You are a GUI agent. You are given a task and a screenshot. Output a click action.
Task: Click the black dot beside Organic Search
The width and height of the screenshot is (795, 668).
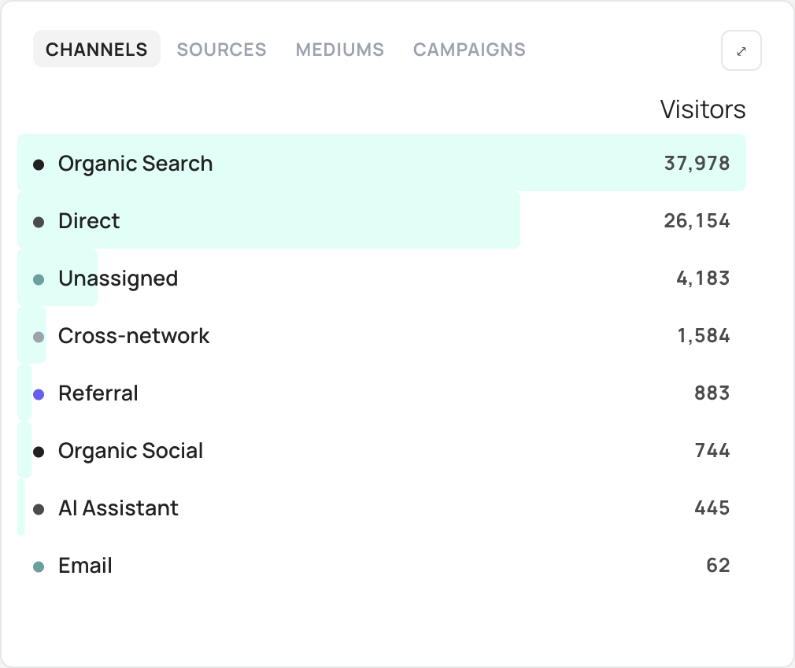pyautogui.click(x=39, y=164)
